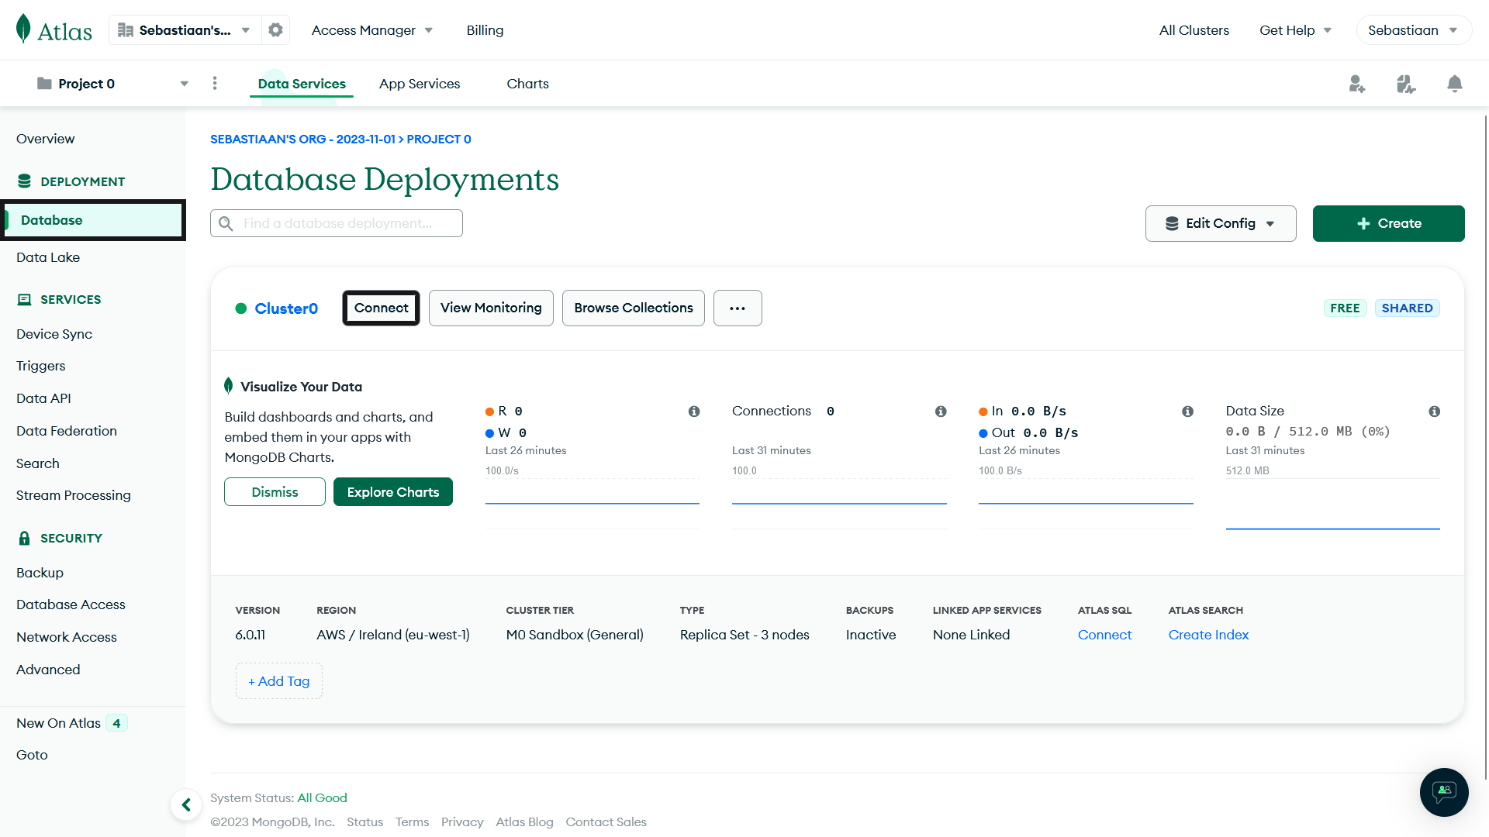The height and width of the screenshot is (837, 1489).
Task: Open the Charts tab
Action: pyautogui.click(x=527, y=84)
